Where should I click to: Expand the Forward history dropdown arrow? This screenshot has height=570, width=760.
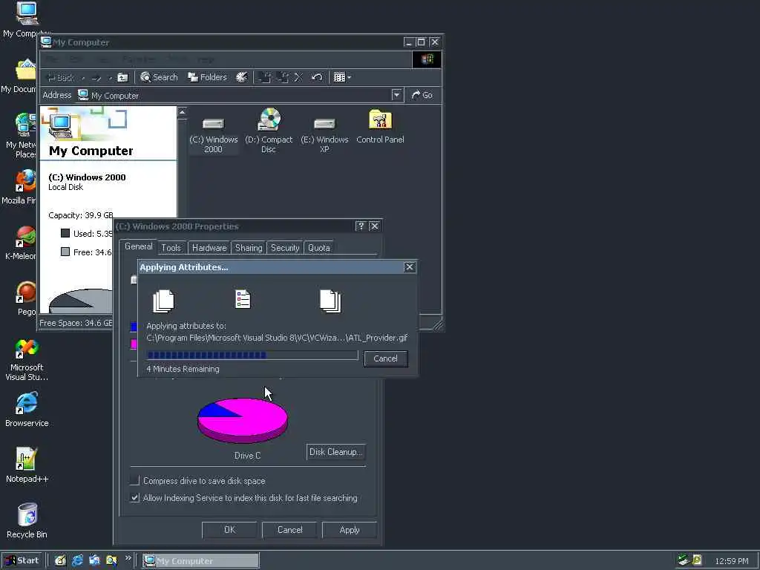point(110,77)
